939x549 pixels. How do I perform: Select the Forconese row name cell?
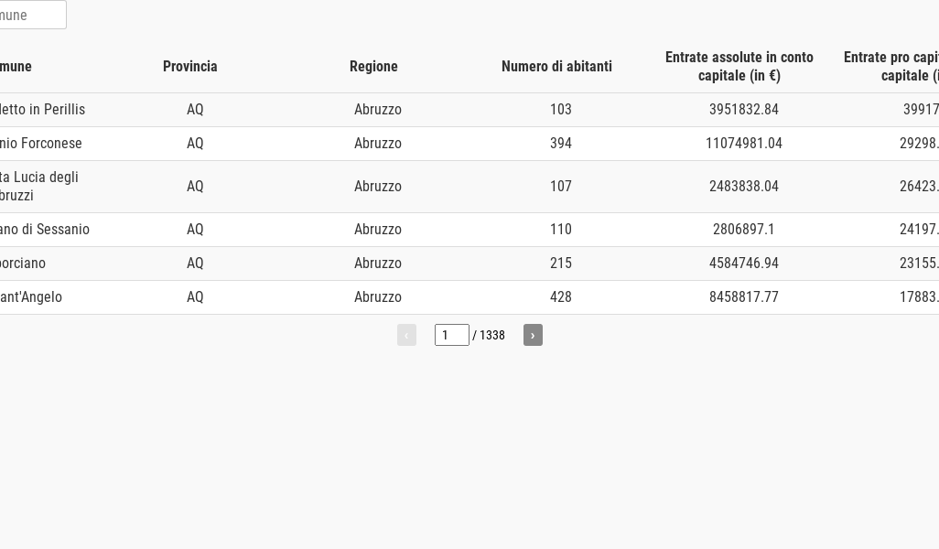coord(40,143)
